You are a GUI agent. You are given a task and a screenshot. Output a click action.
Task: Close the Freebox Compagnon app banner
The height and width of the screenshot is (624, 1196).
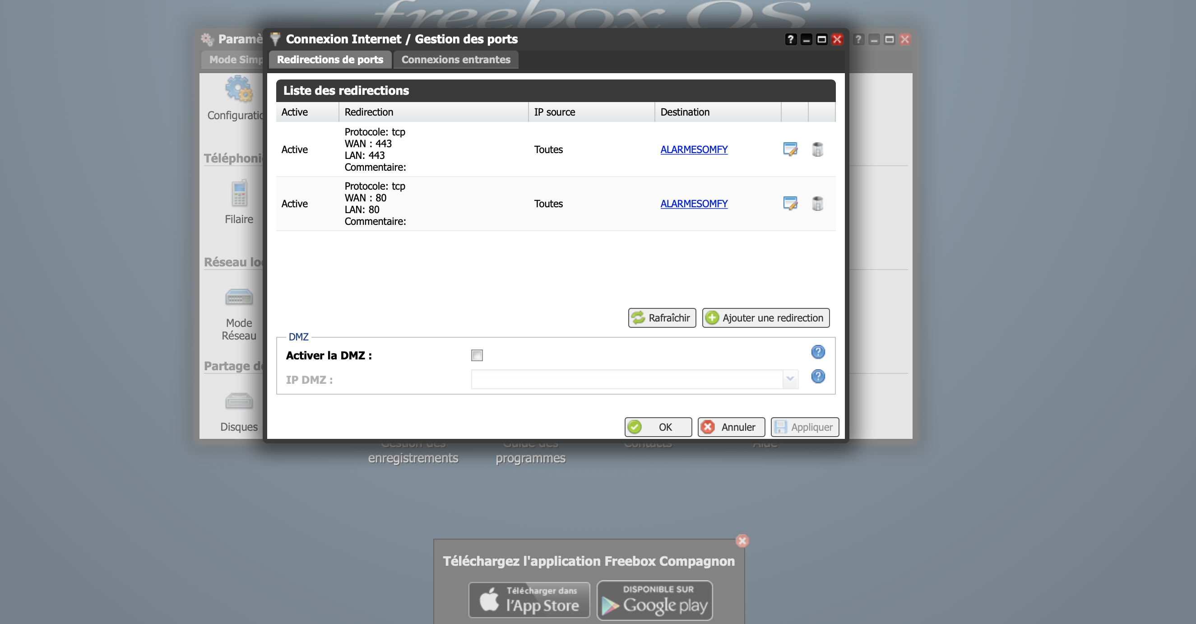tap(742, 541)
